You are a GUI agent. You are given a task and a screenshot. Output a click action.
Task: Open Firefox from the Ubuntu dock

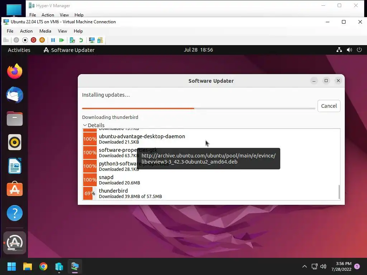14,71
